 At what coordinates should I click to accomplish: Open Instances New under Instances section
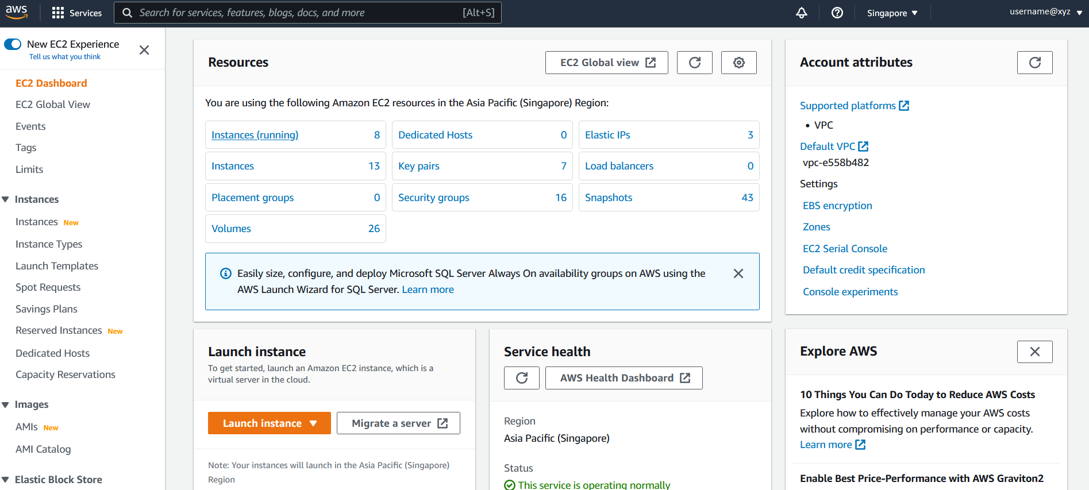[37, 222]
